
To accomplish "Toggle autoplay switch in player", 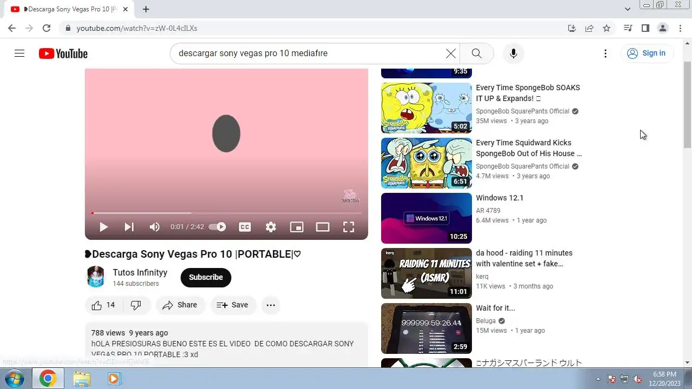I will click(217, 227).
